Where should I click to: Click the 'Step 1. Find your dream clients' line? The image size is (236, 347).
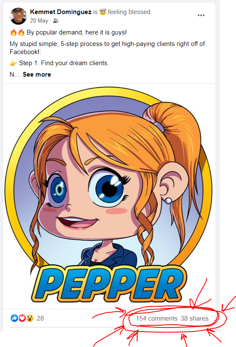coord(64,63)
